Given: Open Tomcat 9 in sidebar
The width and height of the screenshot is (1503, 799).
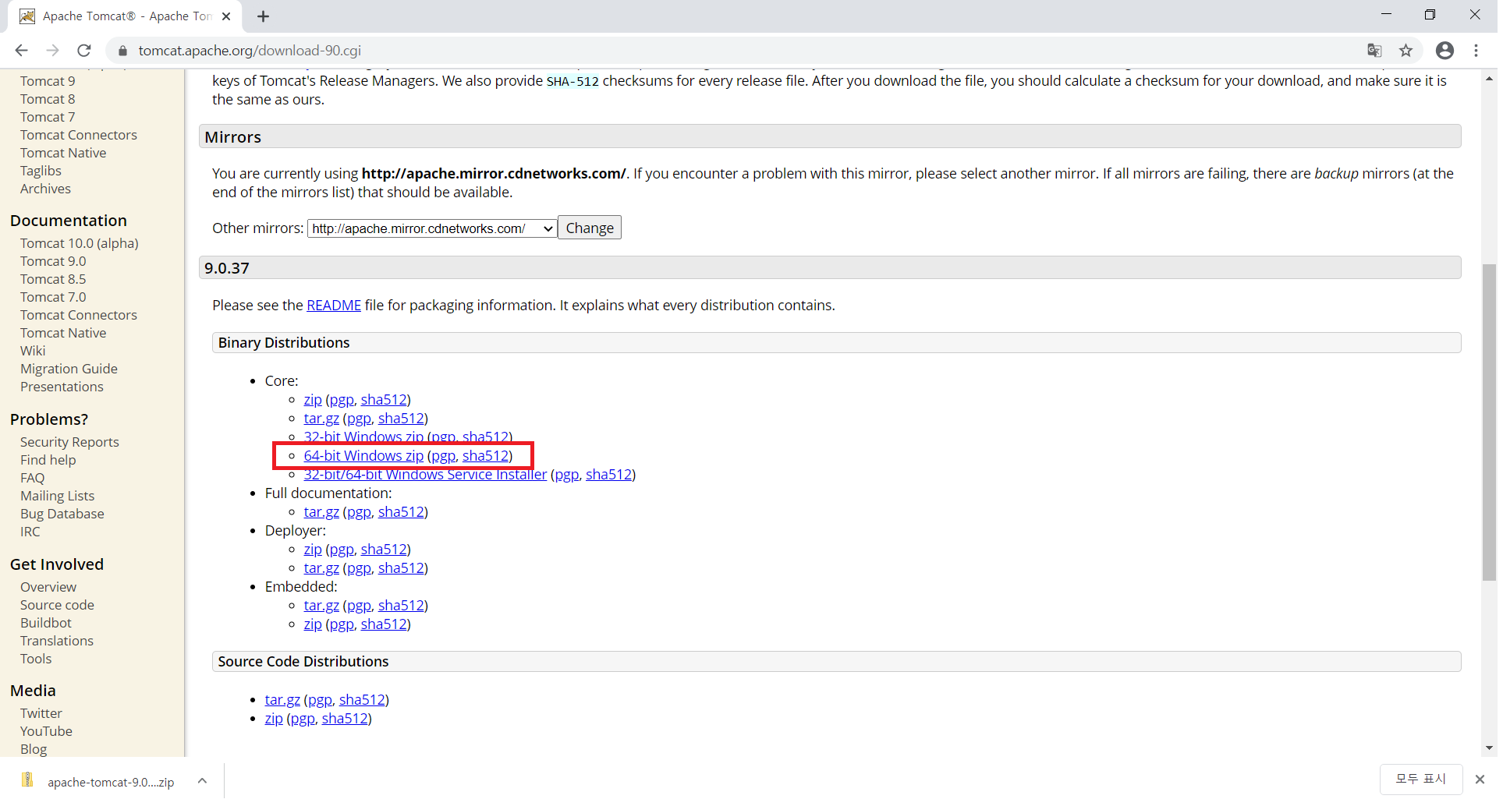Looking at the screenshot, I should coord(48,81).
